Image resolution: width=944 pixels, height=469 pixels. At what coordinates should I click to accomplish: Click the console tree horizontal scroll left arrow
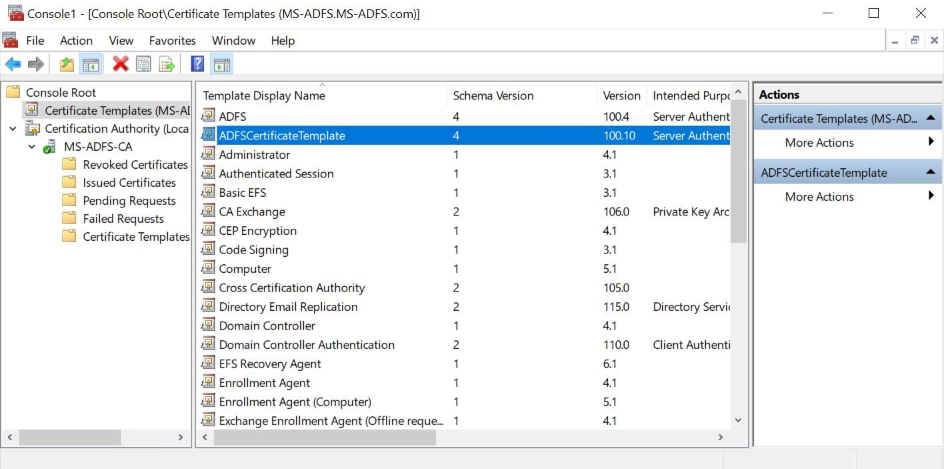coord(10,437)
